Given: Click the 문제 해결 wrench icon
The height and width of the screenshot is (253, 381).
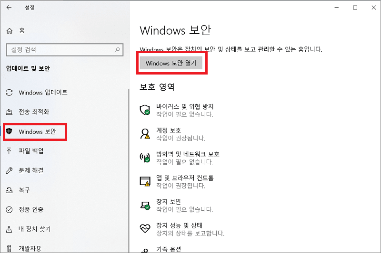Looking at the screenshot, I should coord(9,170).
